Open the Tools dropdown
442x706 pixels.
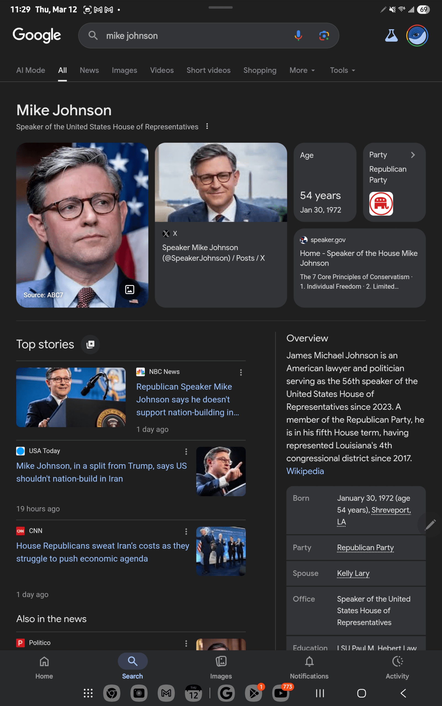(342, 70)
